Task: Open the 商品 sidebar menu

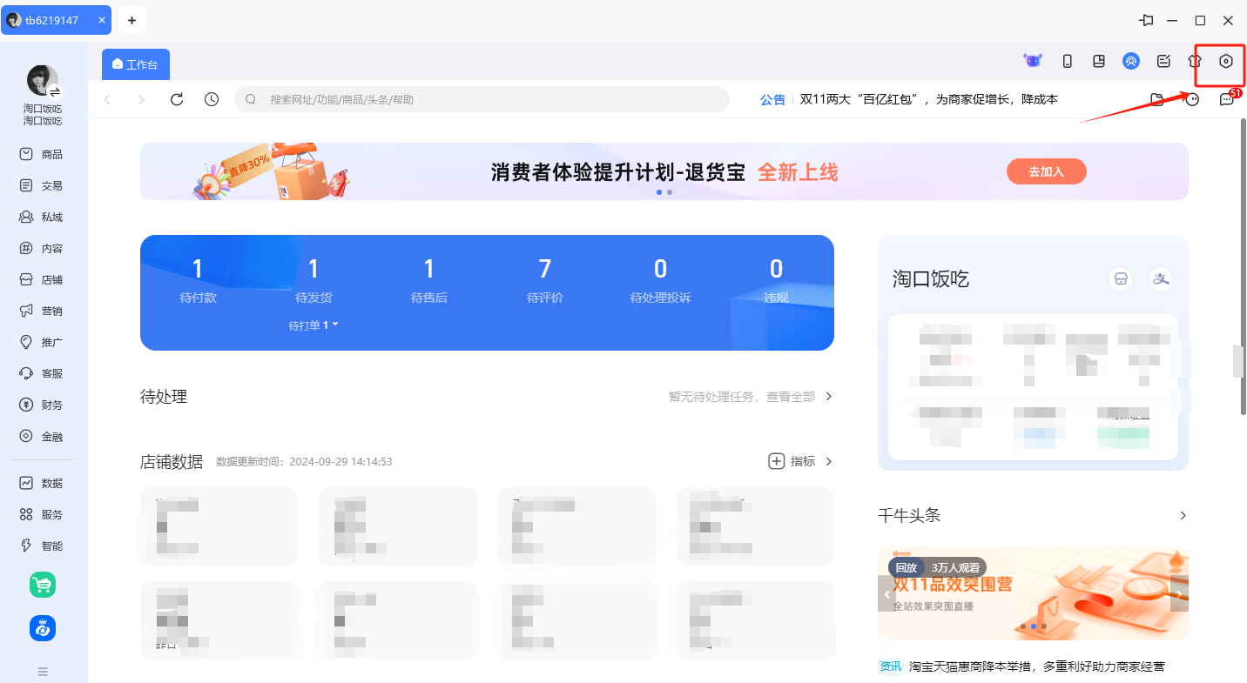Action: [x=42, y=154]
